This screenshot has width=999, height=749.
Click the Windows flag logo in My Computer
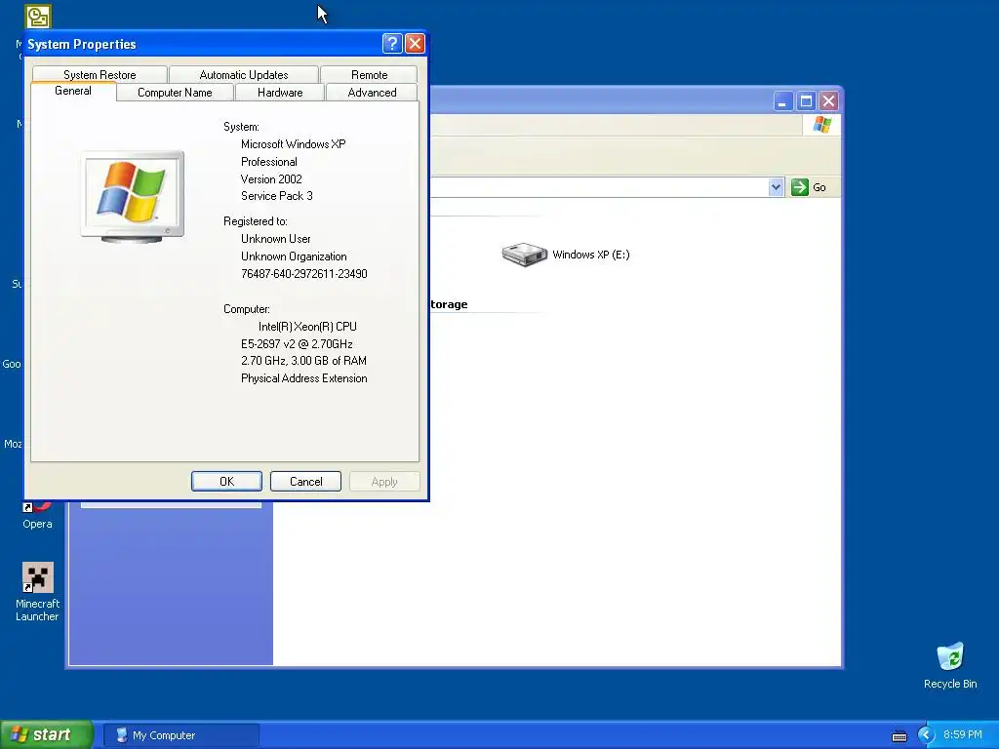[821, 124]
